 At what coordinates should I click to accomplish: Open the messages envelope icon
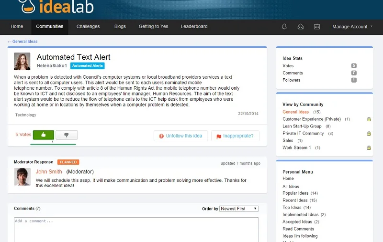(301, 27)
